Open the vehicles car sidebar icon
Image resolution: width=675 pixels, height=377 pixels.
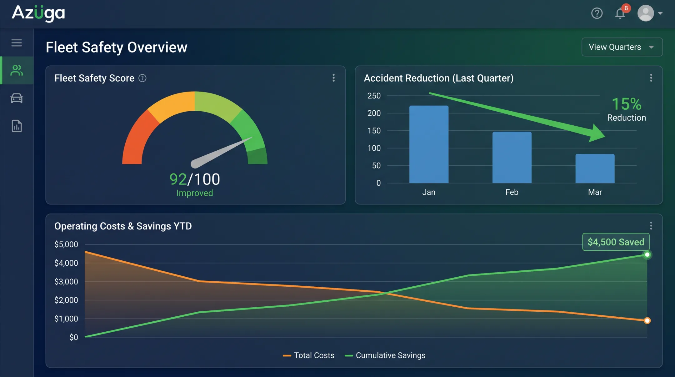pos(17,98)
